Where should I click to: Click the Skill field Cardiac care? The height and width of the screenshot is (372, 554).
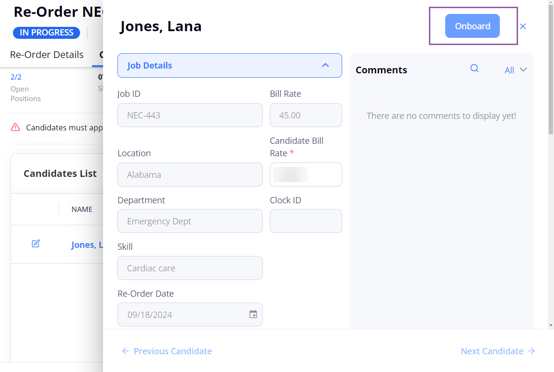pyautogui.click(x=190, y=268)
